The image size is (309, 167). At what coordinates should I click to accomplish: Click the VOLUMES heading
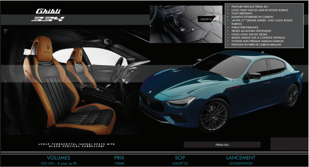[x=58, y=158]
